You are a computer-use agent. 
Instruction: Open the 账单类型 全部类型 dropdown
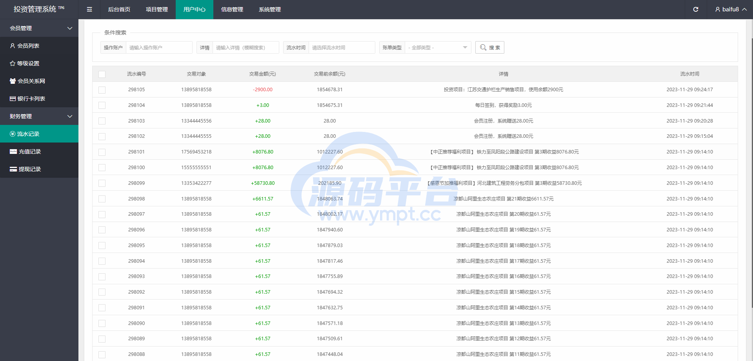pos(438,47)
